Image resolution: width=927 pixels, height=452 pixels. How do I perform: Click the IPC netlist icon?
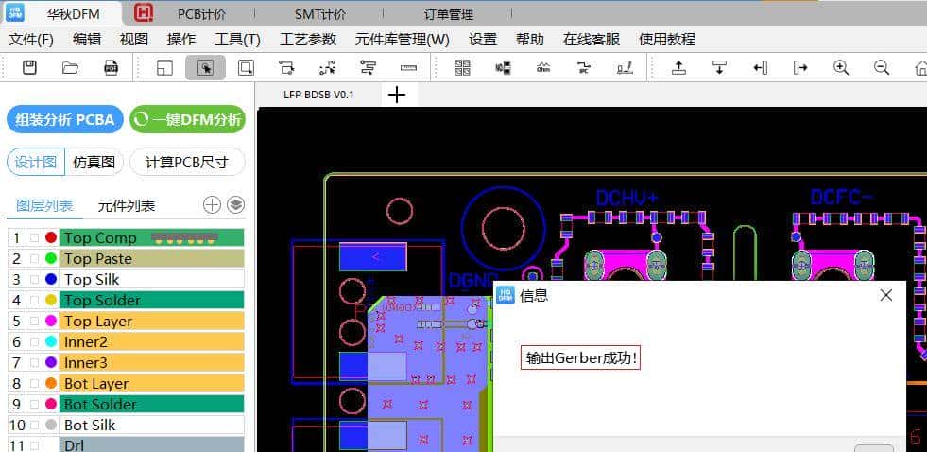tap(584, 67)
